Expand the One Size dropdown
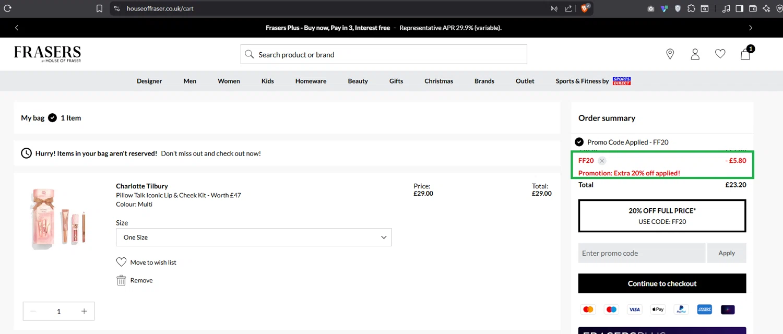The width and height of the screenshot is (783, 334). pos(254,237)
